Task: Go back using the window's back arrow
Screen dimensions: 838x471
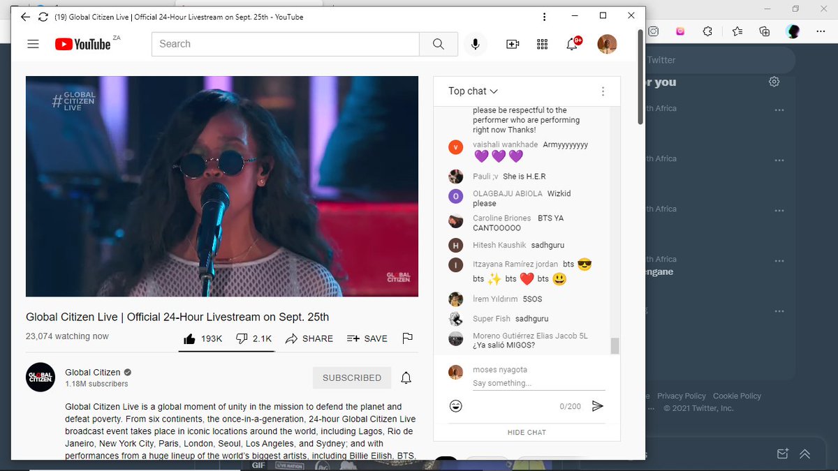Action: pos(26,17)
